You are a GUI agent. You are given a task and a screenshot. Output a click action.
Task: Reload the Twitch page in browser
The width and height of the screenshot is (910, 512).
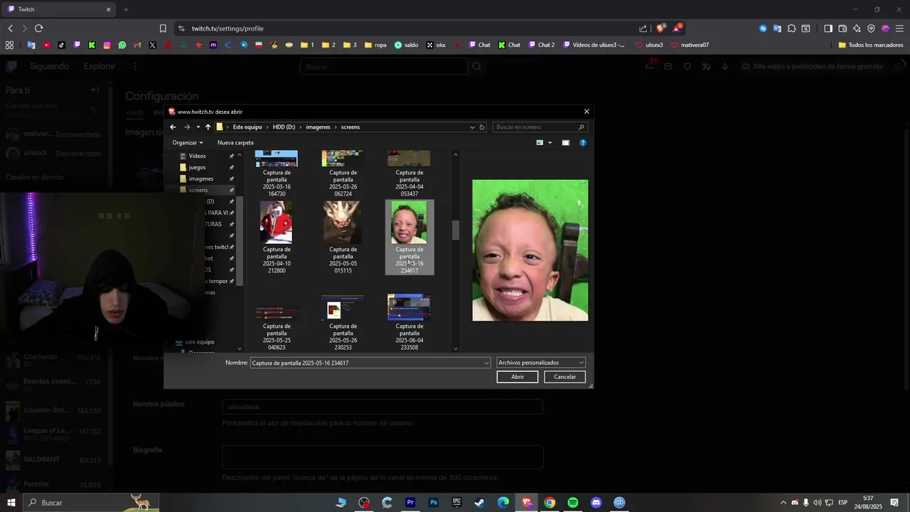[38, 28]
